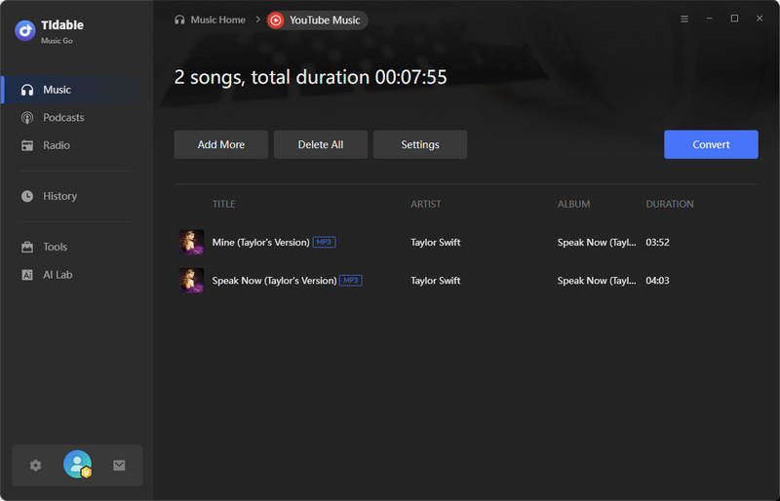The image size is (780, 501).
Task: Click the Delete All button
Action: (x=321, y=145)
